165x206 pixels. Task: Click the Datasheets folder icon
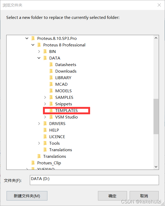[51, 64]
